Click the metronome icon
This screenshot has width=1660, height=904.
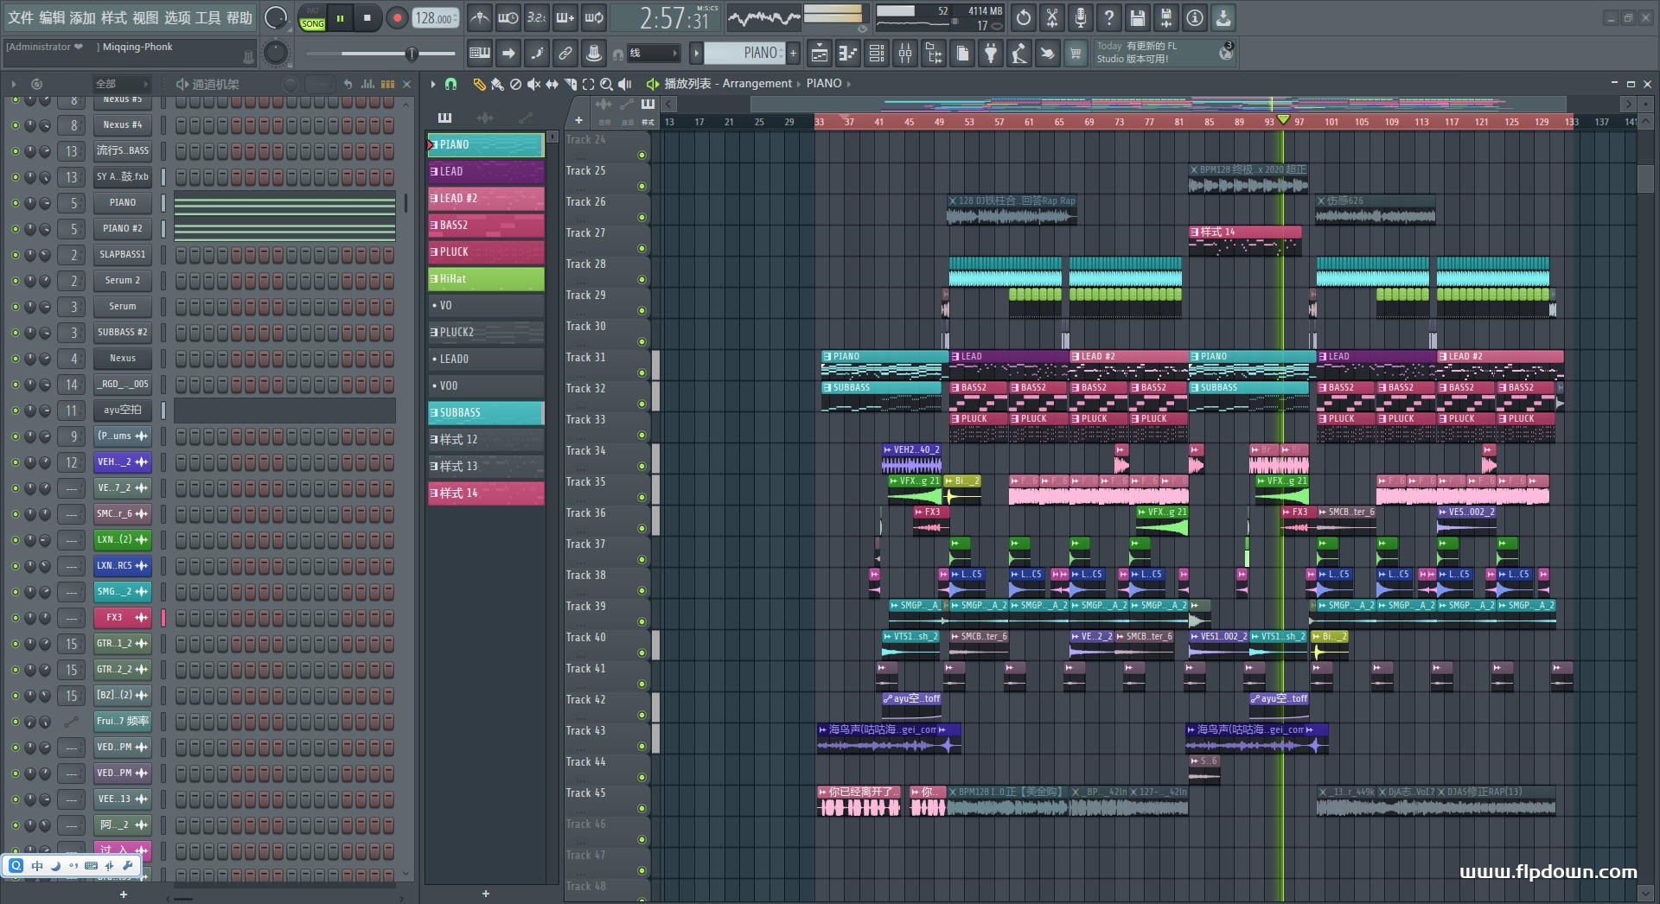479,17
